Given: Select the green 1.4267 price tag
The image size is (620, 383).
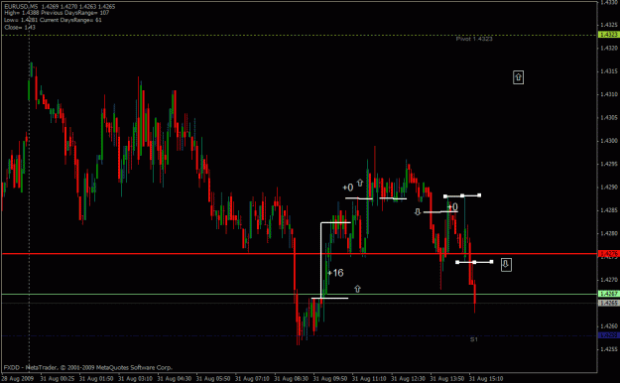Looking at the screenshot, I should click(608, 294).
